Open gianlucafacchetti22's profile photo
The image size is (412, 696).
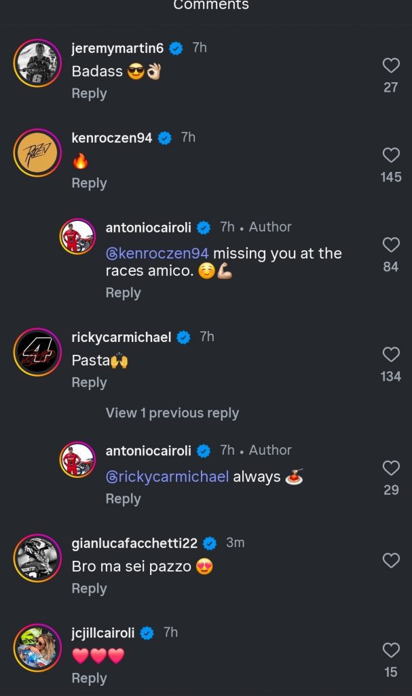click(38, 559)
